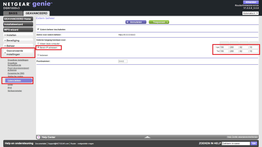
Task: Click the GA search button
Action: pyautogui.click(x=254, y=143)
